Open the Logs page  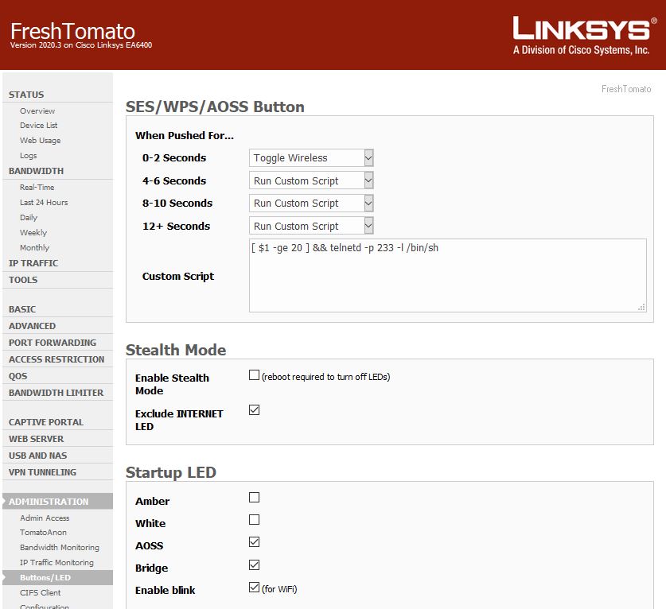point(29,156)
